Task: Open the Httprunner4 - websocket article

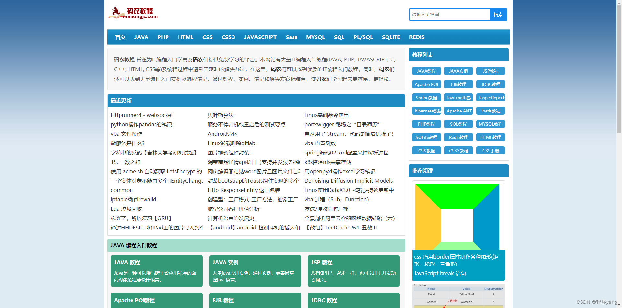Action: 142,115
